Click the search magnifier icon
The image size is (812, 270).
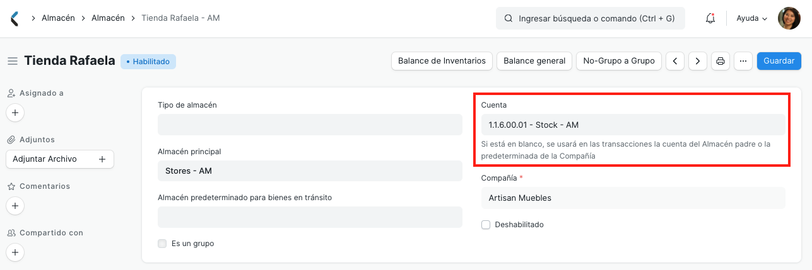(x=508, y=18)
